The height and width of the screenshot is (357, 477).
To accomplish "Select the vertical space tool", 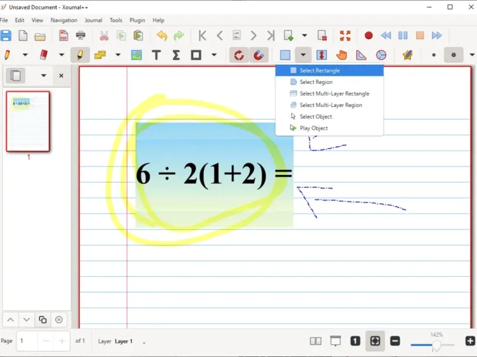I will 321,55.
